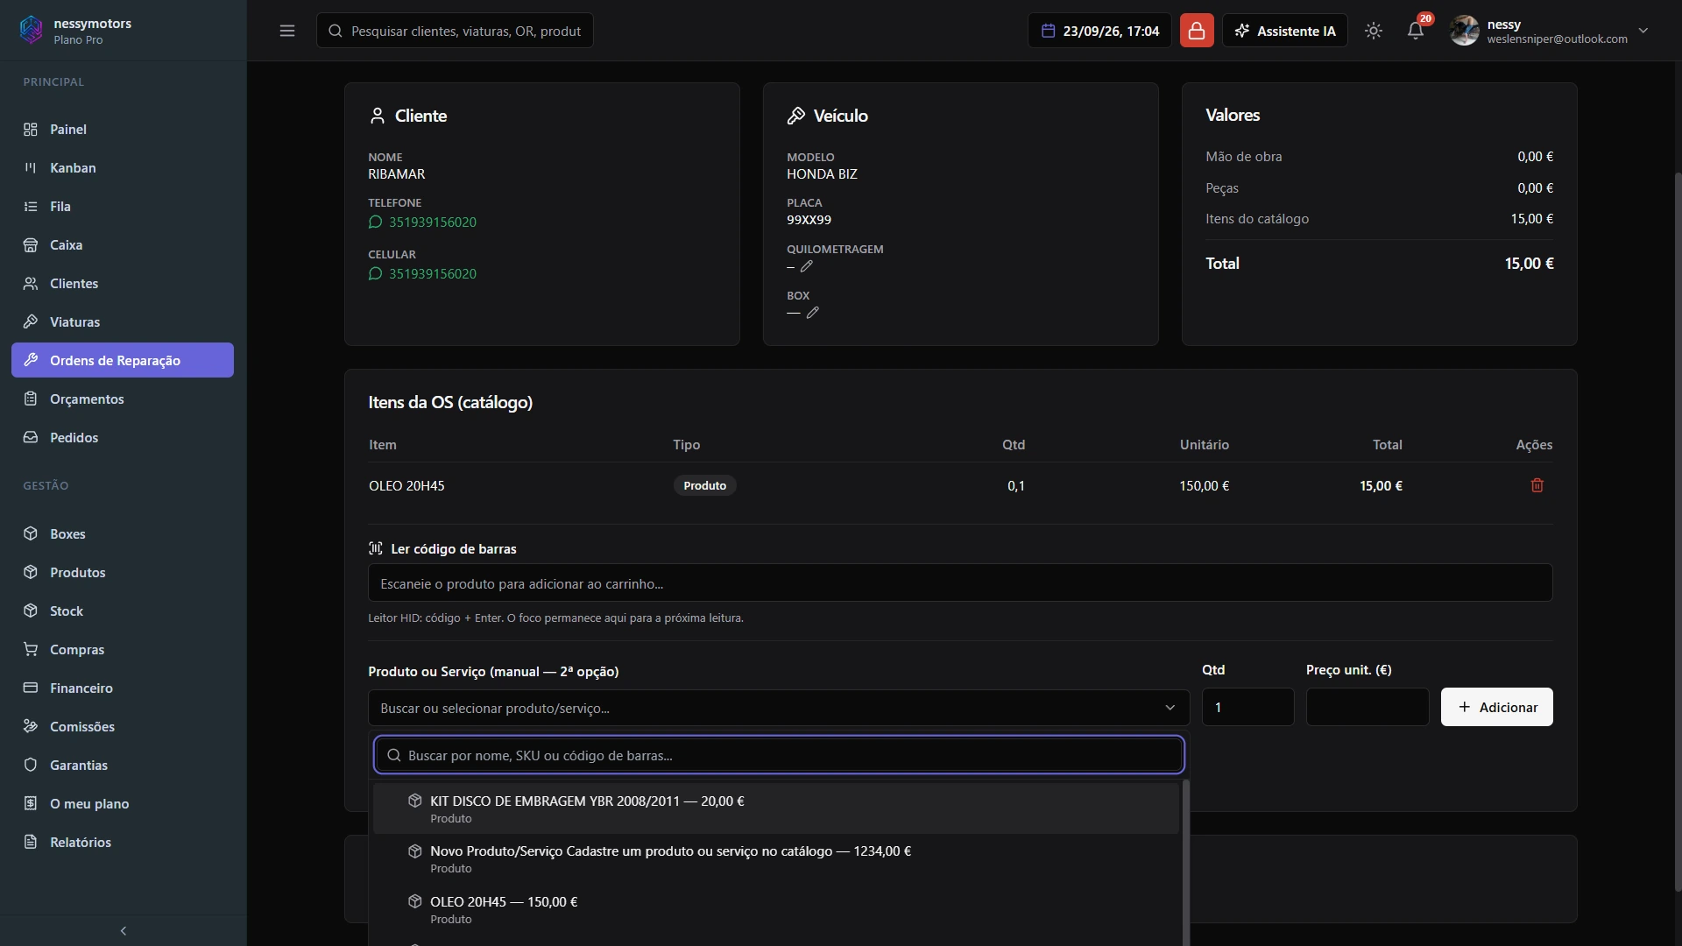Open the product/service select dropdown
This screenshot has width=1682, height=946.
click(779, 708)
